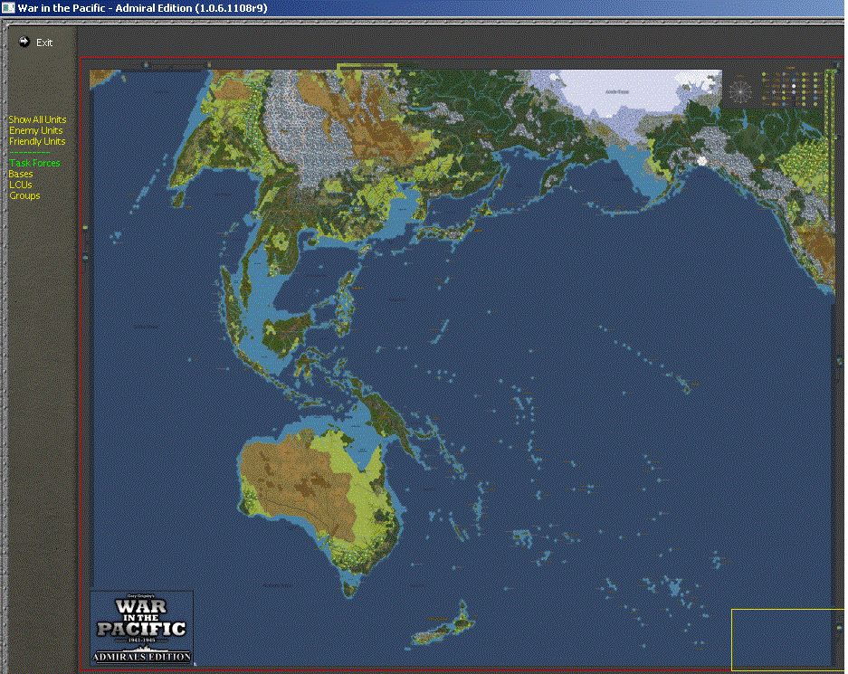The width and height of the screenshot is (848, 674).
Task: Select Show All Units filter
Action: 37,119
